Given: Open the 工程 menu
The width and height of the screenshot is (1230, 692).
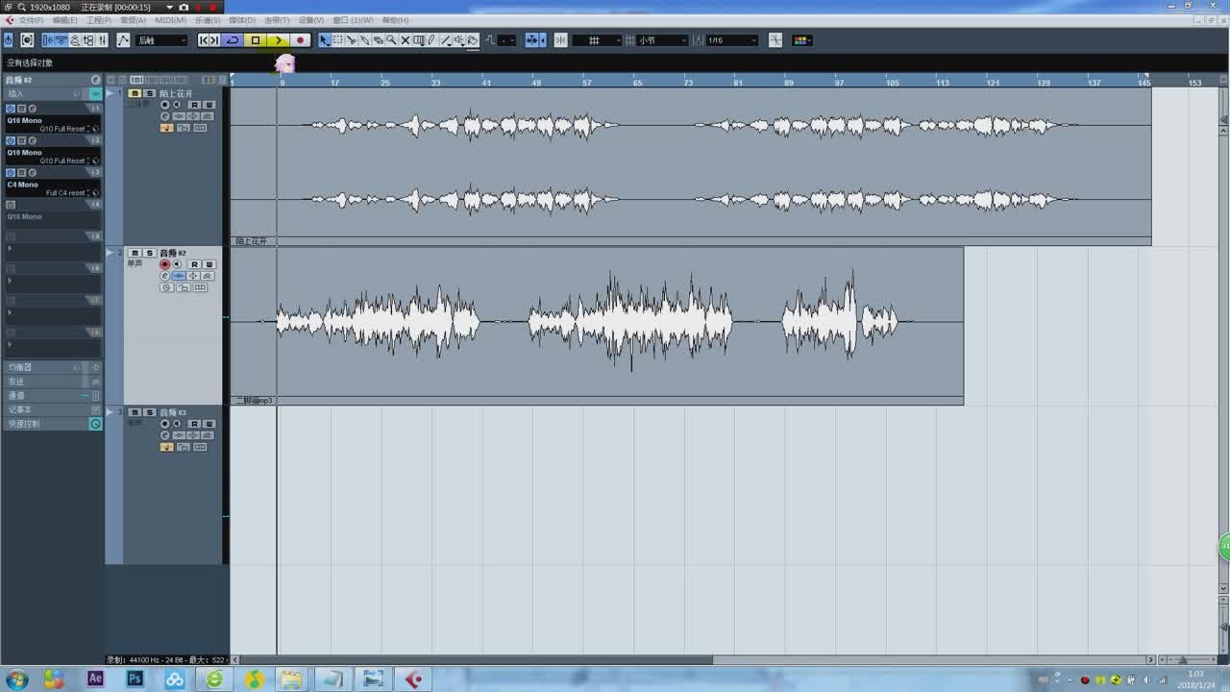Looking at the screenshot, I should (98, 20).
